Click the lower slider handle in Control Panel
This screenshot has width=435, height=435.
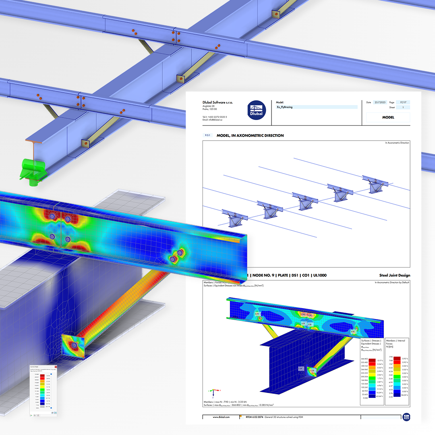click(51, 408)
